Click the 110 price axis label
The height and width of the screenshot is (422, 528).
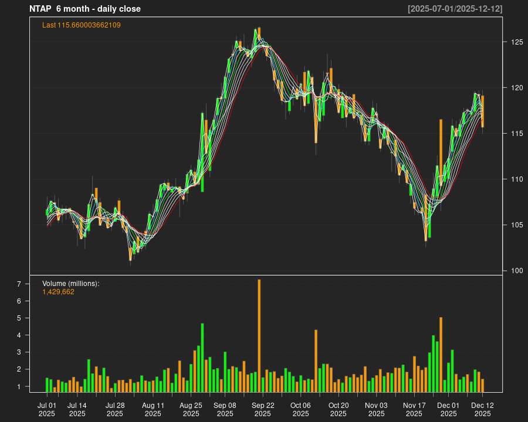point(517,179)
